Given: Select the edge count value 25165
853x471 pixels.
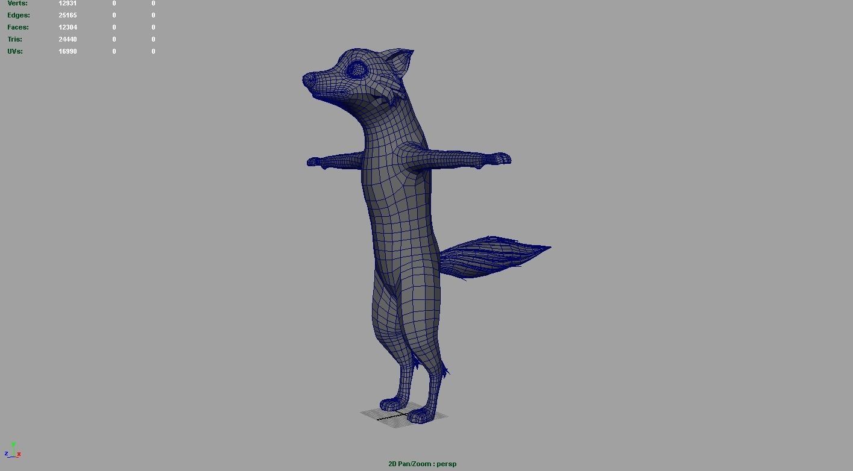Looking at the screenshot, I should [68, 15].
